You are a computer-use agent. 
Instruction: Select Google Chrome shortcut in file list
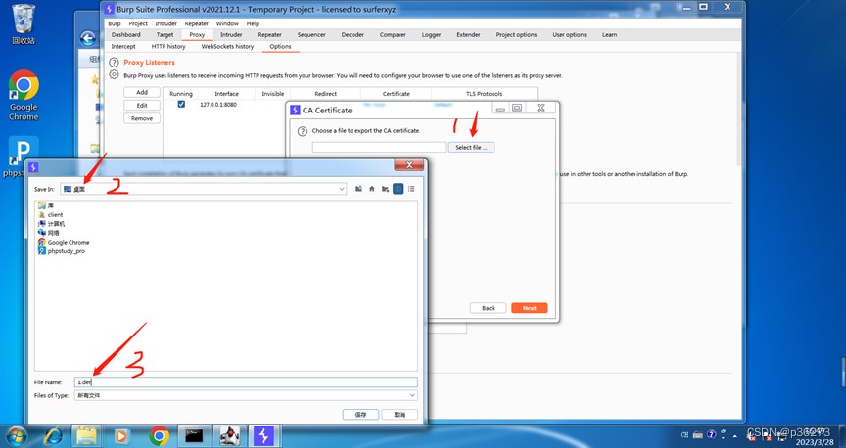64,242
